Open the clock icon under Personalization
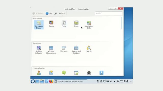The width and height of the screenshot is (163, 91). pos(89,73)
